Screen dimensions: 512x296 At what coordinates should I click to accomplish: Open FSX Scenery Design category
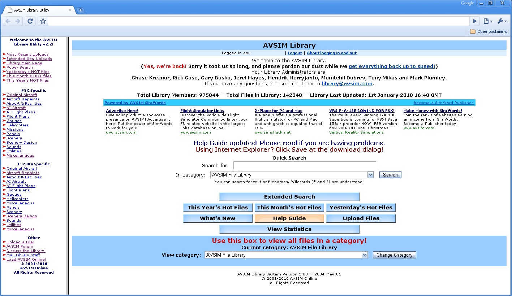point(22,143)
